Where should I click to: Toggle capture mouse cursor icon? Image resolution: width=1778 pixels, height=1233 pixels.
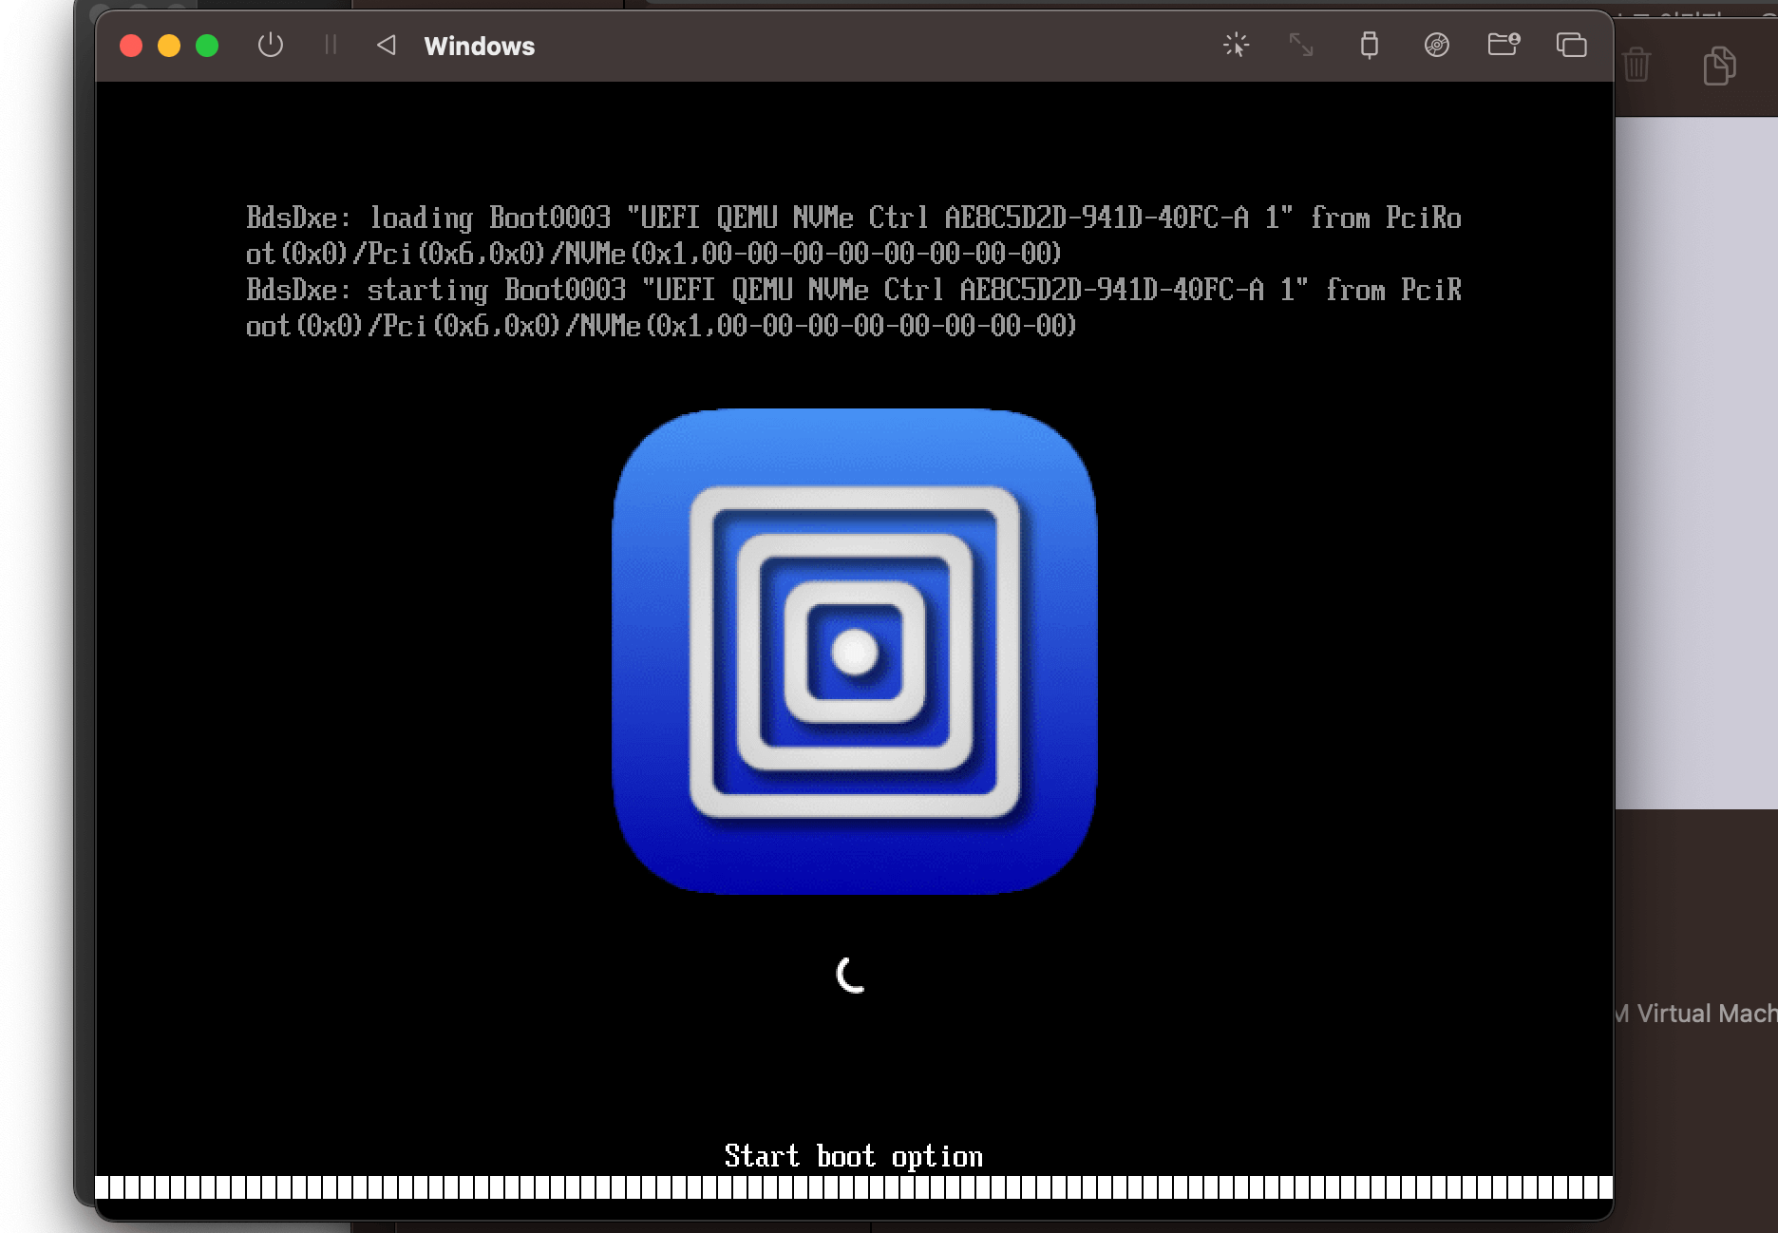pos(1236,45)
